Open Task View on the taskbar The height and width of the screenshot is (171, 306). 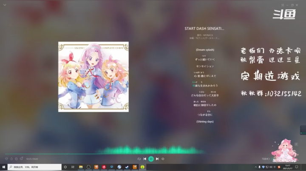[x=73, y=167]
